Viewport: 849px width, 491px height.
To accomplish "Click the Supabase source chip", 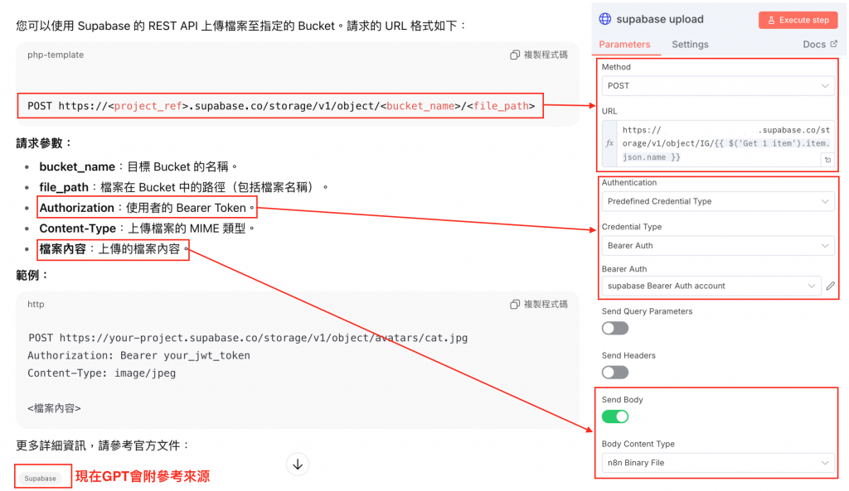I will tap(40, 479).
